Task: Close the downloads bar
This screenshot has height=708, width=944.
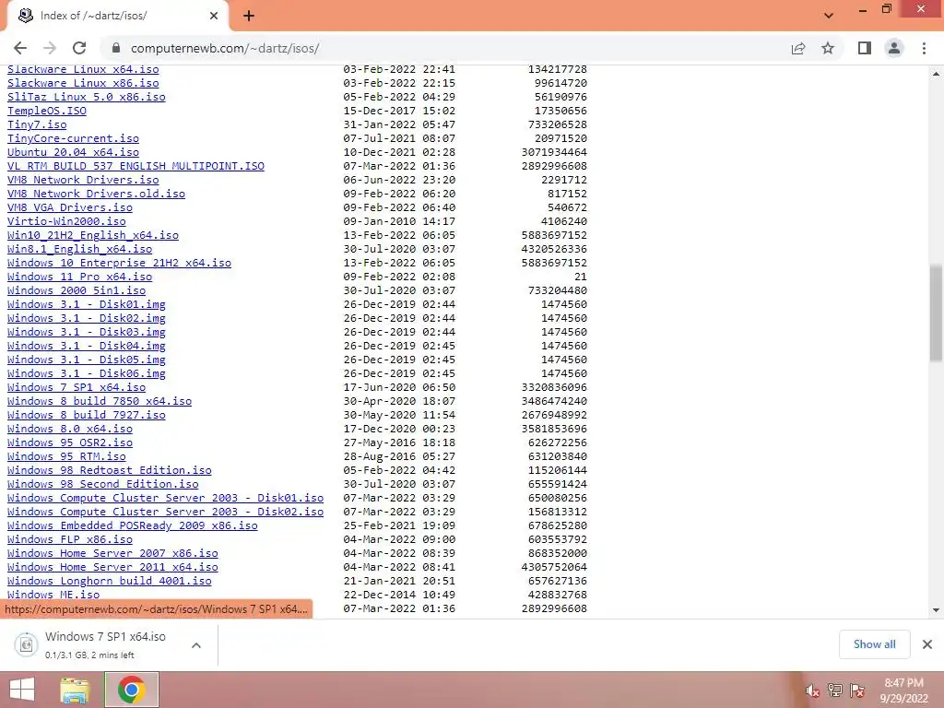Action: coord(927,644)
